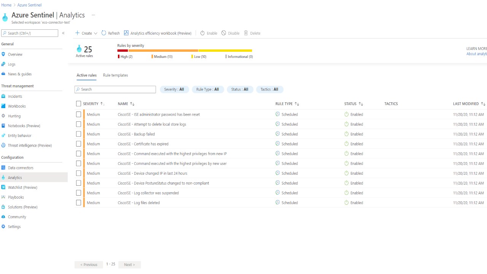
Task: Open the About analytics link under LEARN MORE
Action: point(477,54)
